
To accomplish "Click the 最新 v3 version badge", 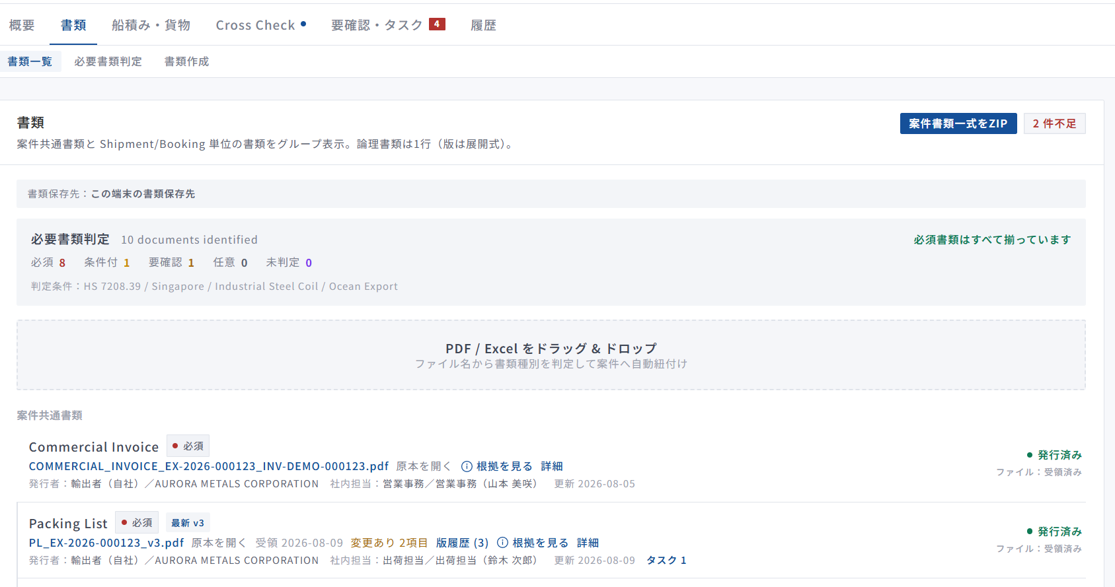I will click(x=188, y=523).
